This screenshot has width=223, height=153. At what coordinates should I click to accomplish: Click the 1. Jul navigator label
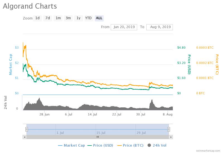(60, 133)
